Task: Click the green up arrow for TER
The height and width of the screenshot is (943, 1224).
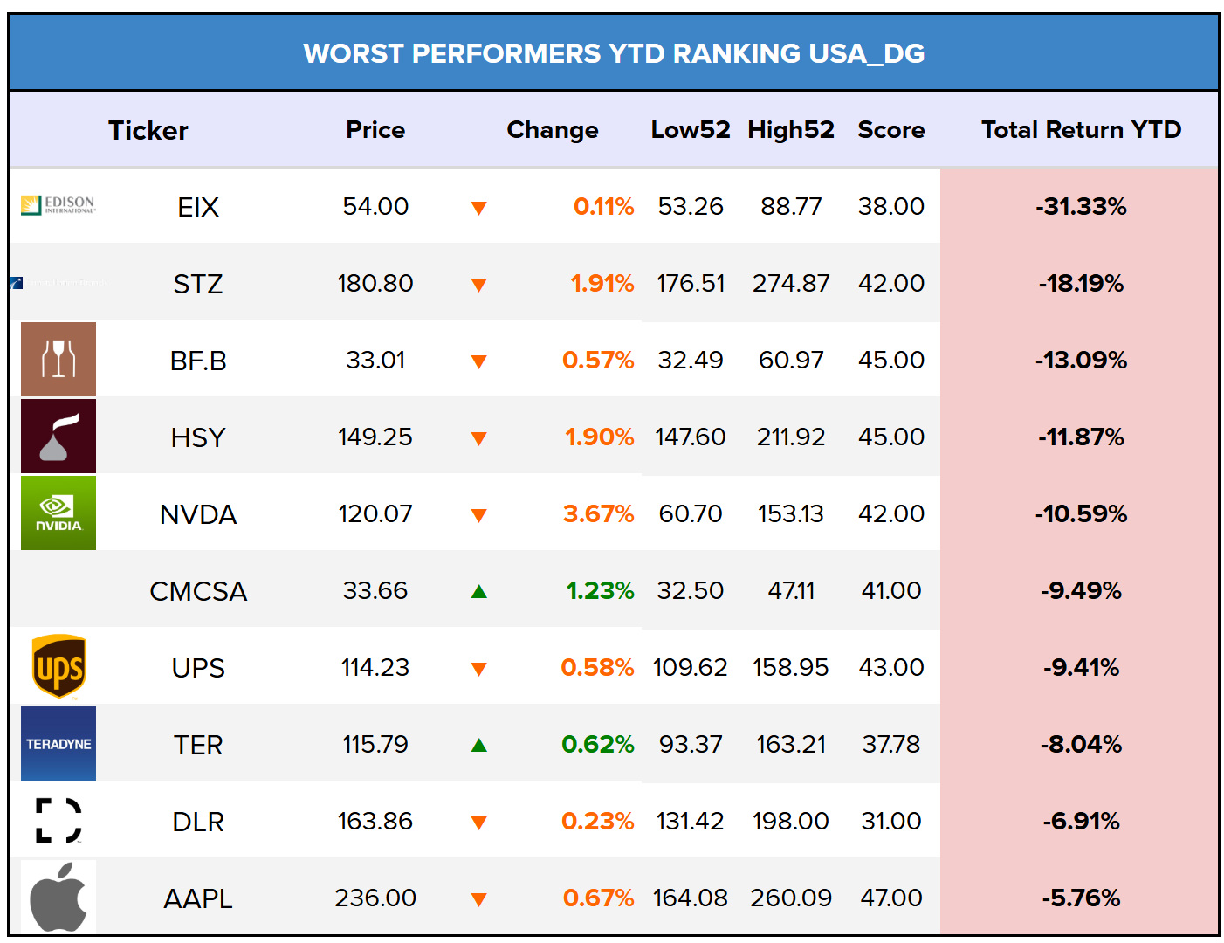Action: 478,745
